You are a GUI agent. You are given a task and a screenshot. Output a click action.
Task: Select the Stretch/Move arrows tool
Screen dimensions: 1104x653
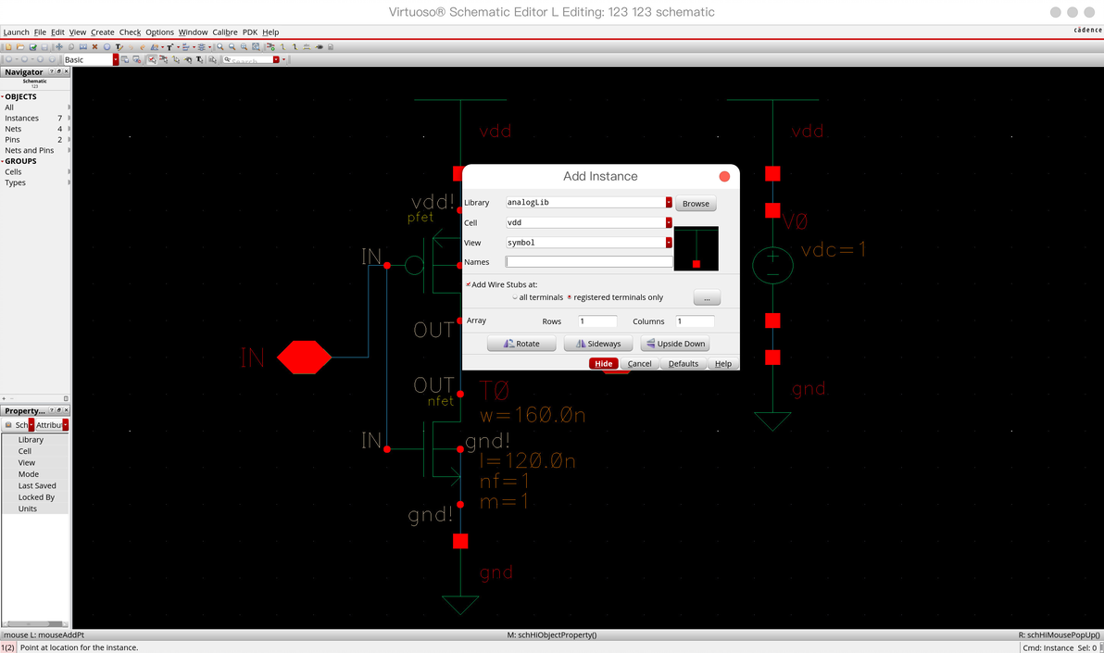coord(59,47)
